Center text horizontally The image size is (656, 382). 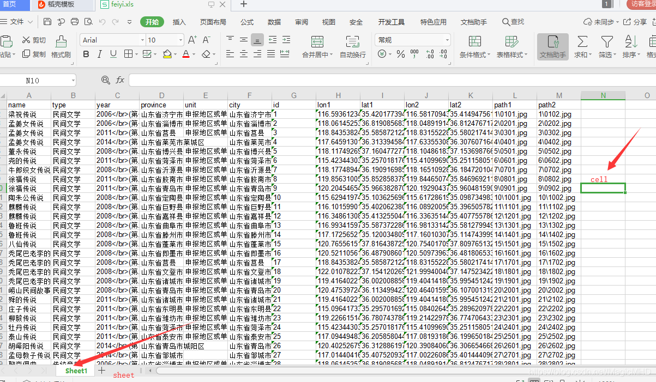244,54
